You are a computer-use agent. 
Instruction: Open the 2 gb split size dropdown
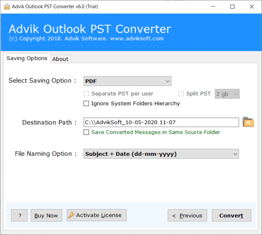tap(227, 94)
